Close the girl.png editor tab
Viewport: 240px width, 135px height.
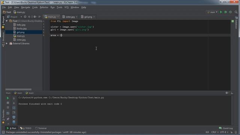click(94, 17)
